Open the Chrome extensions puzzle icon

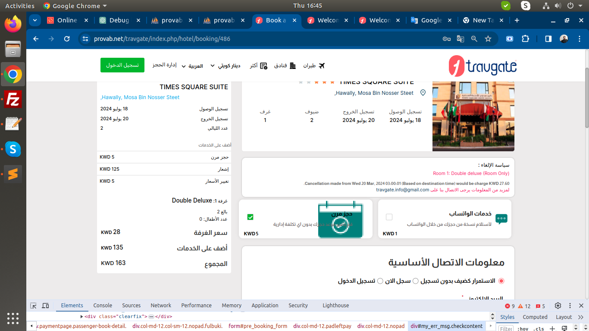pyautogui.click(x=525, y=39)
